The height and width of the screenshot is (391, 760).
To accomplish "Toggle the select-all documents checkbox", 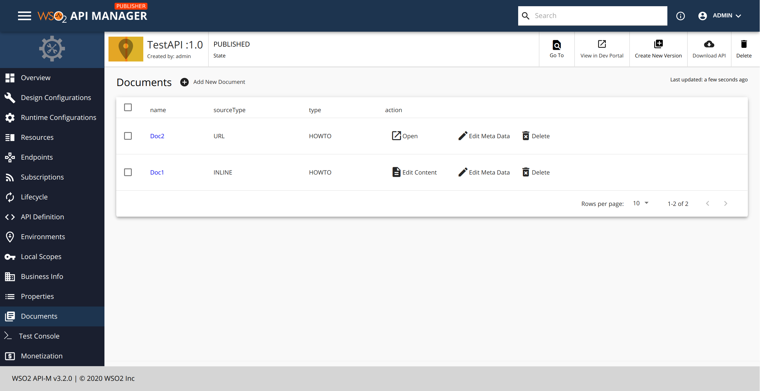I will coord(128,107).
